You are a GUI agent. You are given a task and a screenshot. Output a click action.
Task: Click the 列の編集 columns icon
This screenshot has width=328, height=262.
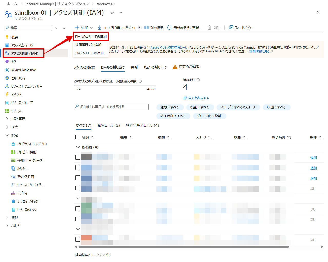click(x=147, y=27)
